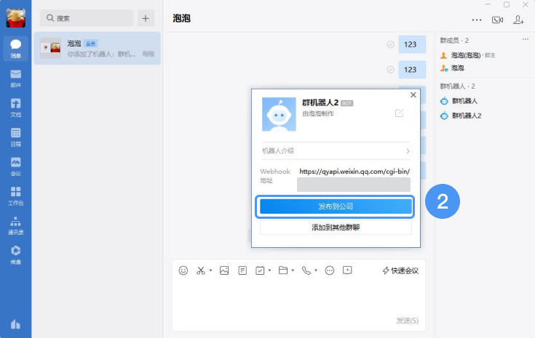Click 添加到其他群聊 button
The width and height of the screenshot is (535, 338).
click(336, 228)
